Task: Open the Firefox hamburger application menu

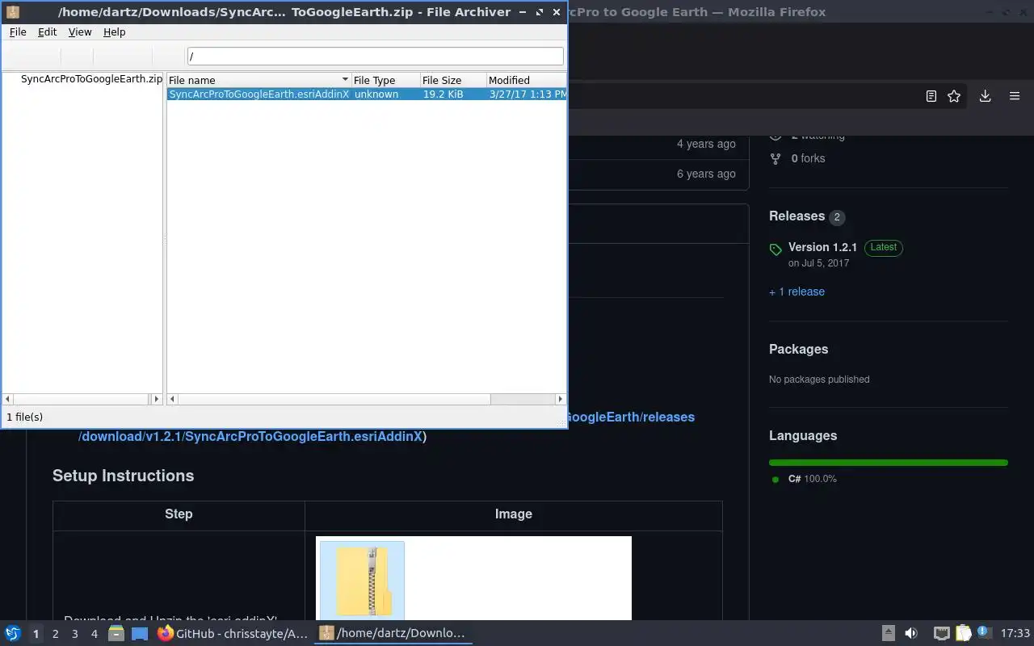Action: click(x=1015, y=96)
